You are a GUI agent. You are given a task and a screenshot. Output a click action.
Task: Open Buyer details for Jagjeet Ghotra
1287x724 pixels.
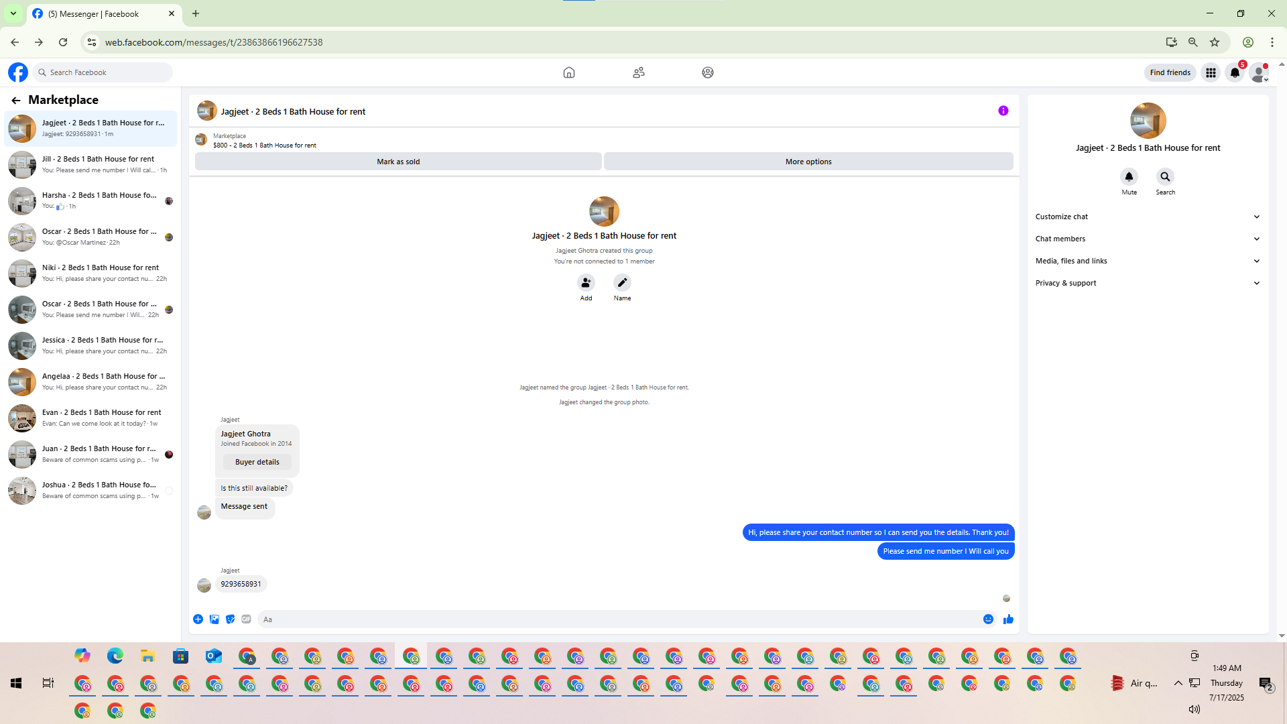[x=257, y=462]
